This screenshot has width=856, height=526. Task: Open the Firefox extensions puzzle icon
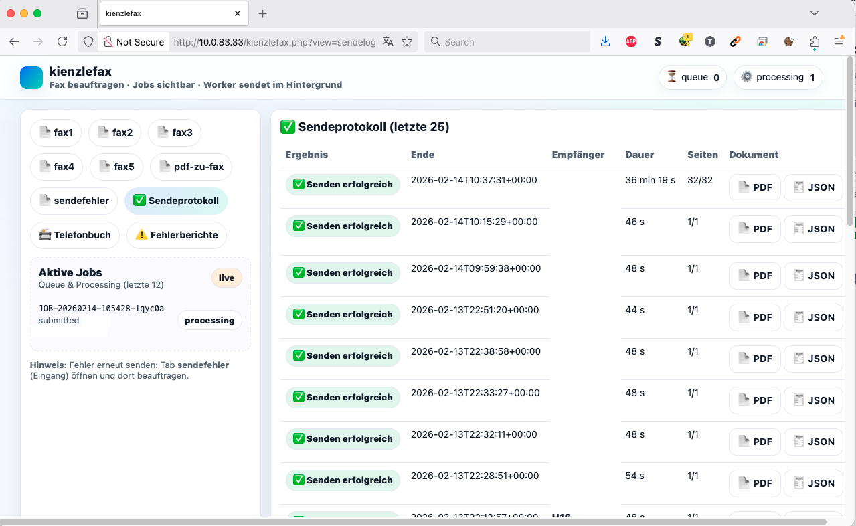815,41
